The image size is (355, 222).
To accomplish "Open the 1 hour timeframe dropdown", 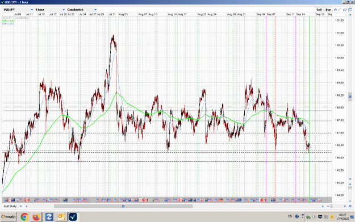I will pos(50,10).
